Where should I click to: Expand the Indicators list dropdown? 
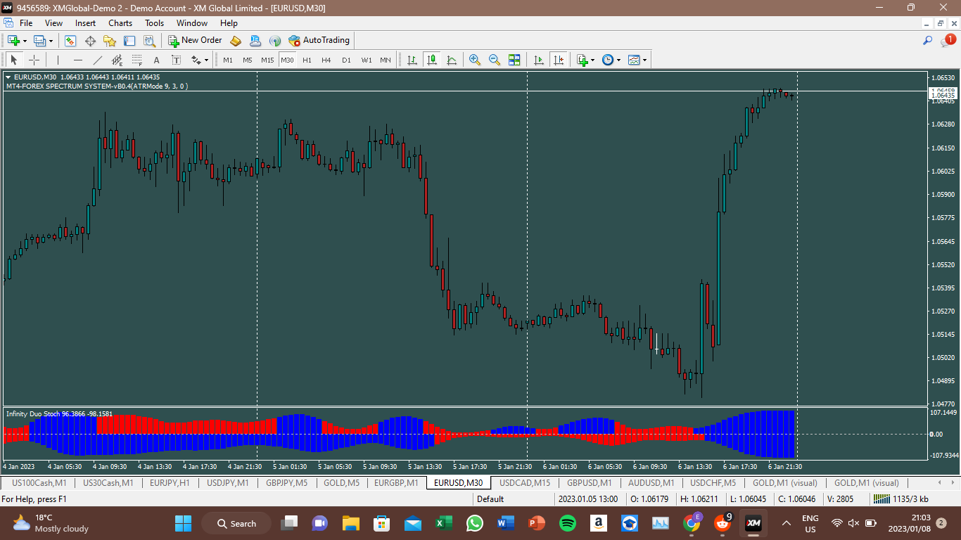tap(592, 60)
